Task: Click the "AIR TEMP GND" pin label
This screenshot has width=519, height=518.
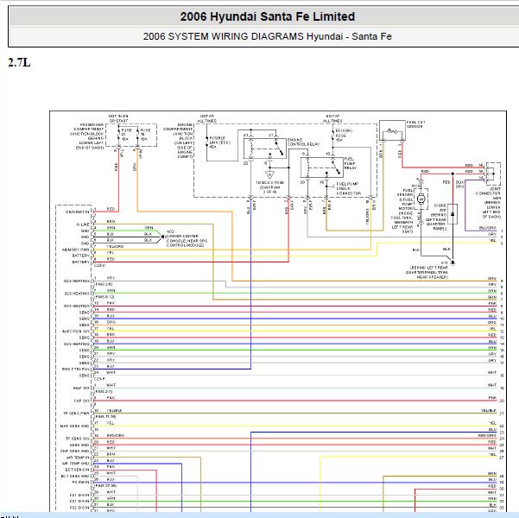Action: click(76, 464)
